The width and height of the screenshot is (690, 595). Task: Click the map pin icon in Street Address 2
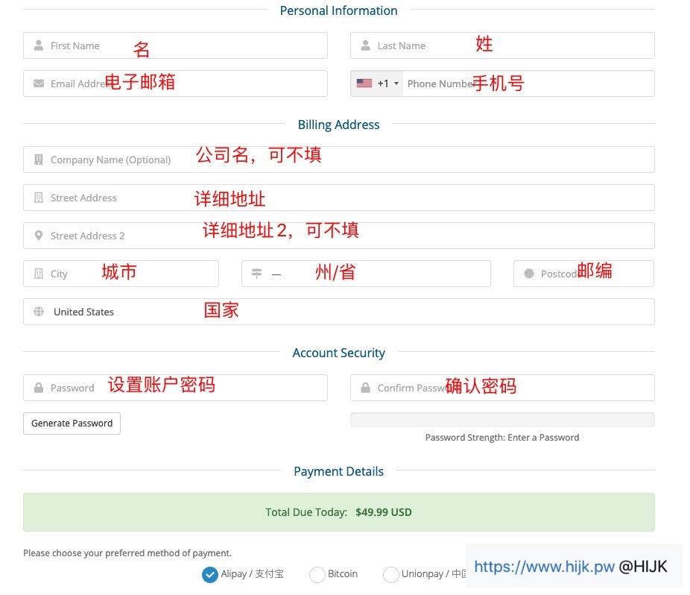[x=38, y=235]
